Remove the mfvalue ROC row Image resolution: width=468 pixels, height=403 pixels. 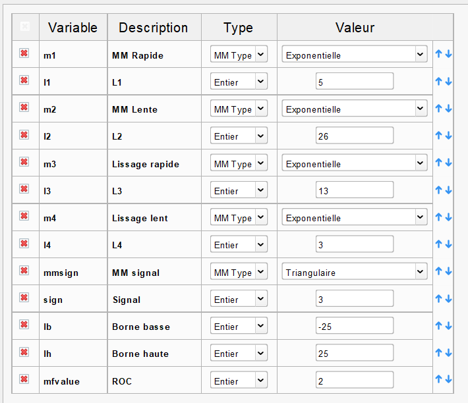[24, 379]
